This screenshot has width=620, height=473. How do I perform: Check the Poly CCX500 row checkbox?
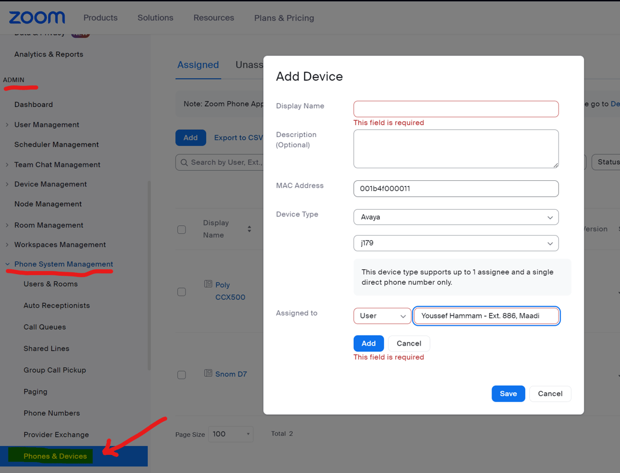point(181,291)
